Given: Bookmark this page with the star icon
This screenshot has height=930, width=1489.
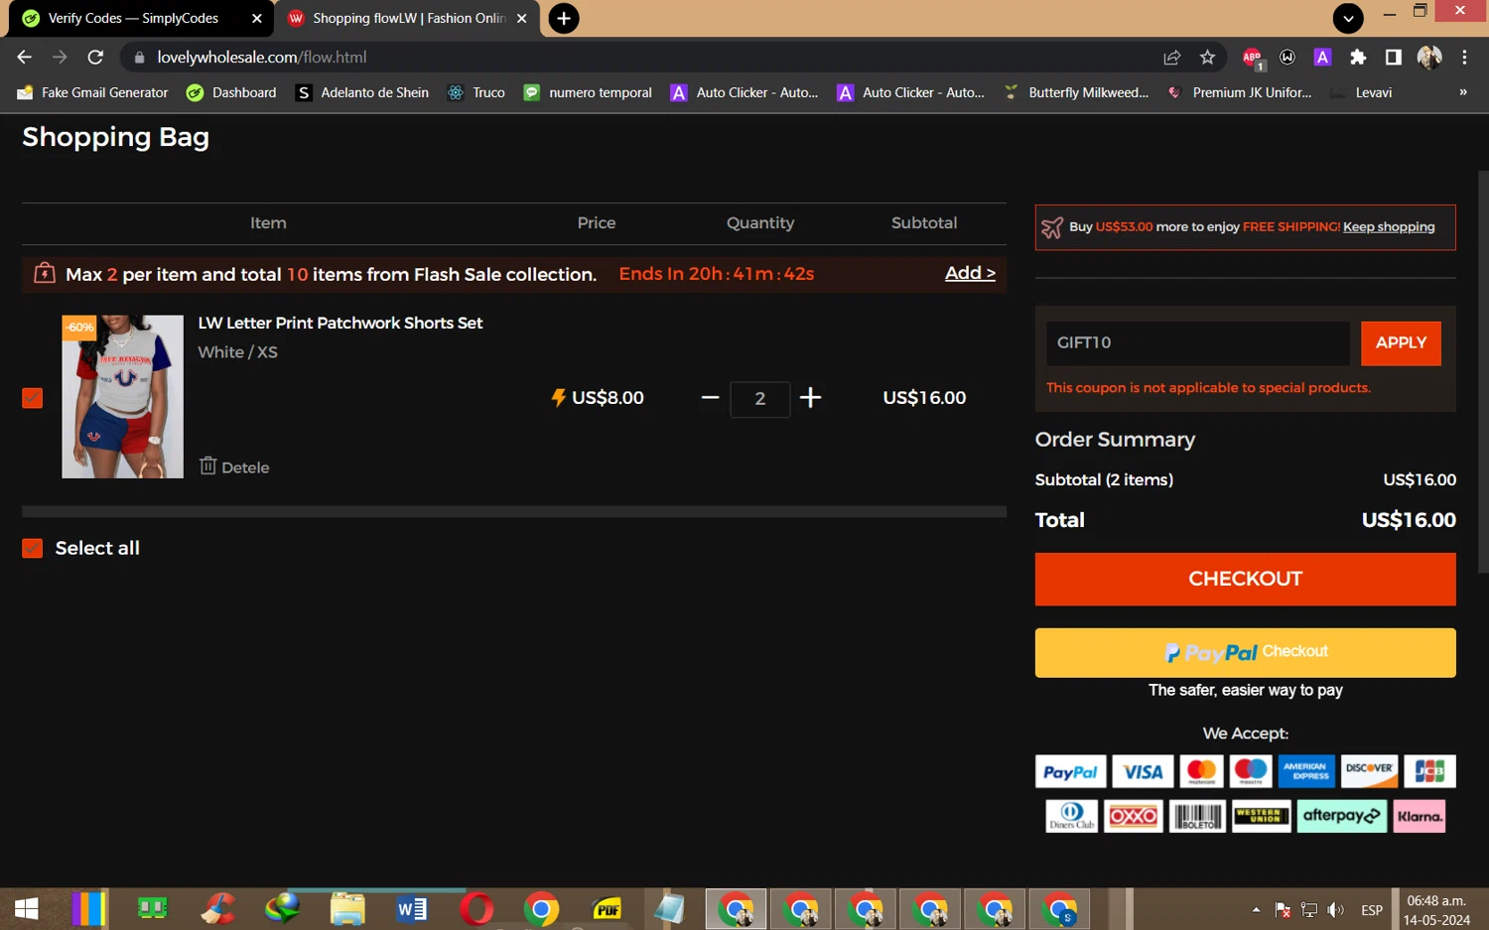Looking at the screenshot, I should (x=1207, y=58).
